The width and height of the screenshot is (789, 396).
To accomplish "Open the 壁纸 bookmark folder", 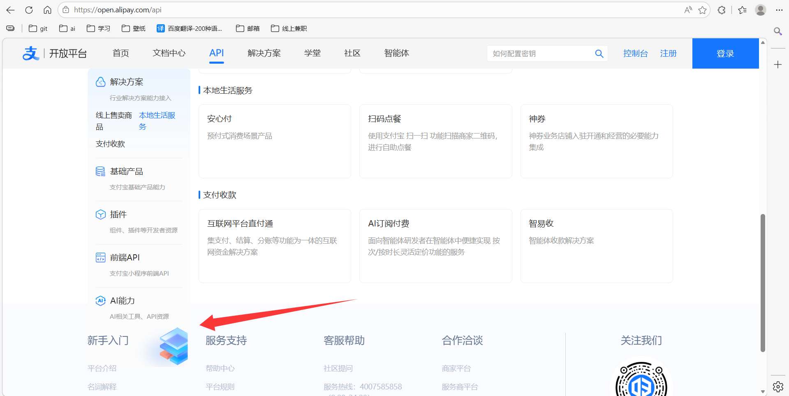I will click(134, 28).
